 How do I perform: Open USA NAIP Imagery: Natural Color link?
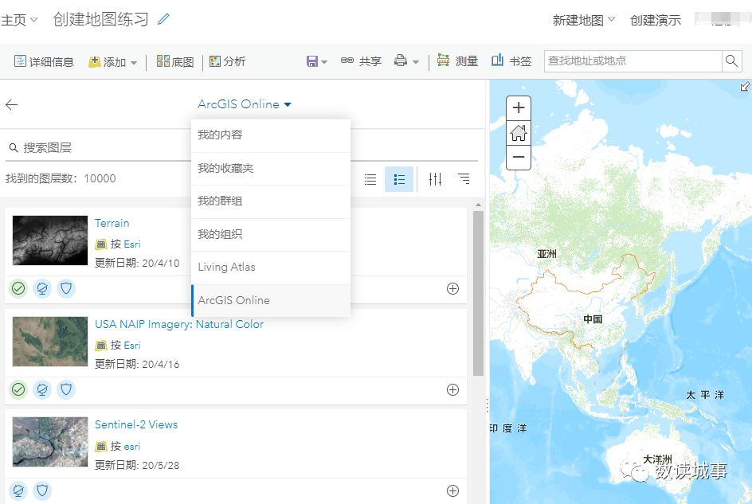[x=179, y=325]
